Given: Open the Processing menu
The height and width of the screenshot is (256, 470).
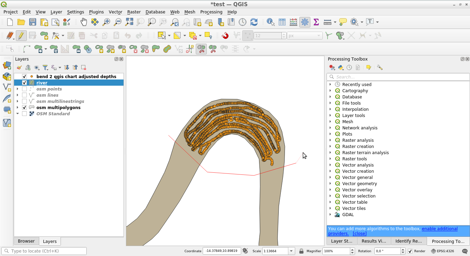Looking at the screenshot, I should pos(211,12).
